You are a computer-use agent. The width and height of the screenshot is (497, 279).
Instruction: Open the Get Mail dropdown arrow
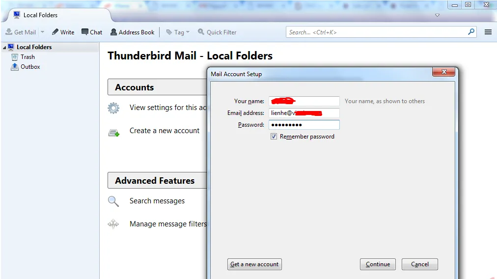[x=42, y=32]
